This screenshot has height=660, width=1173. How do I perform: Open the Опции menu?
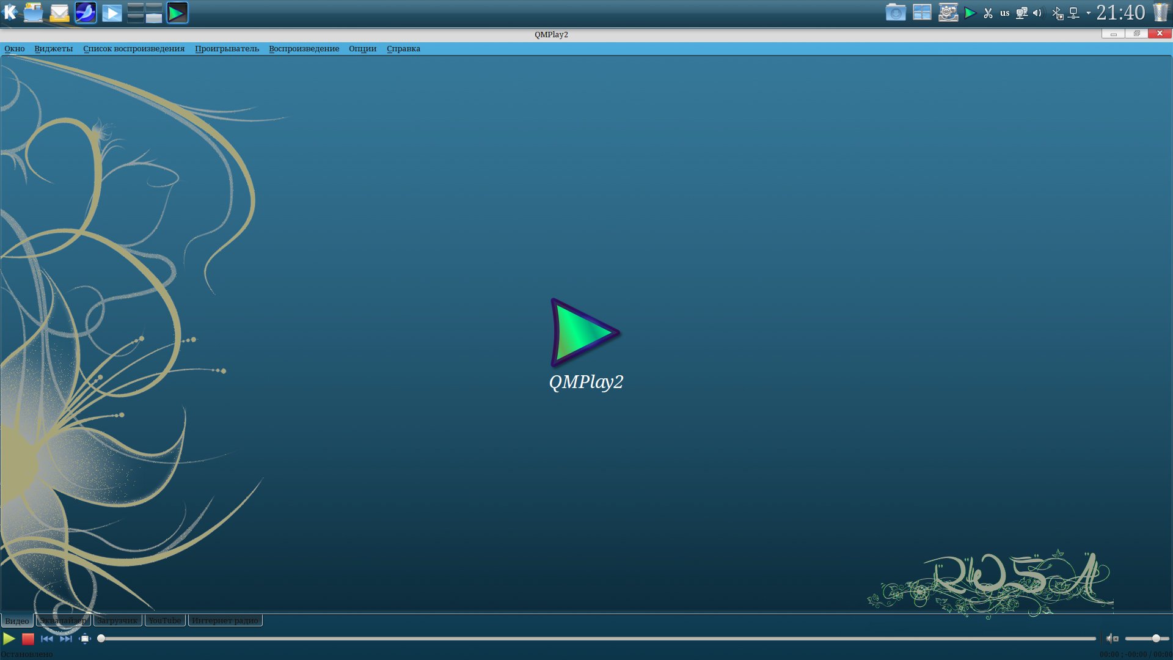(362, 49)
